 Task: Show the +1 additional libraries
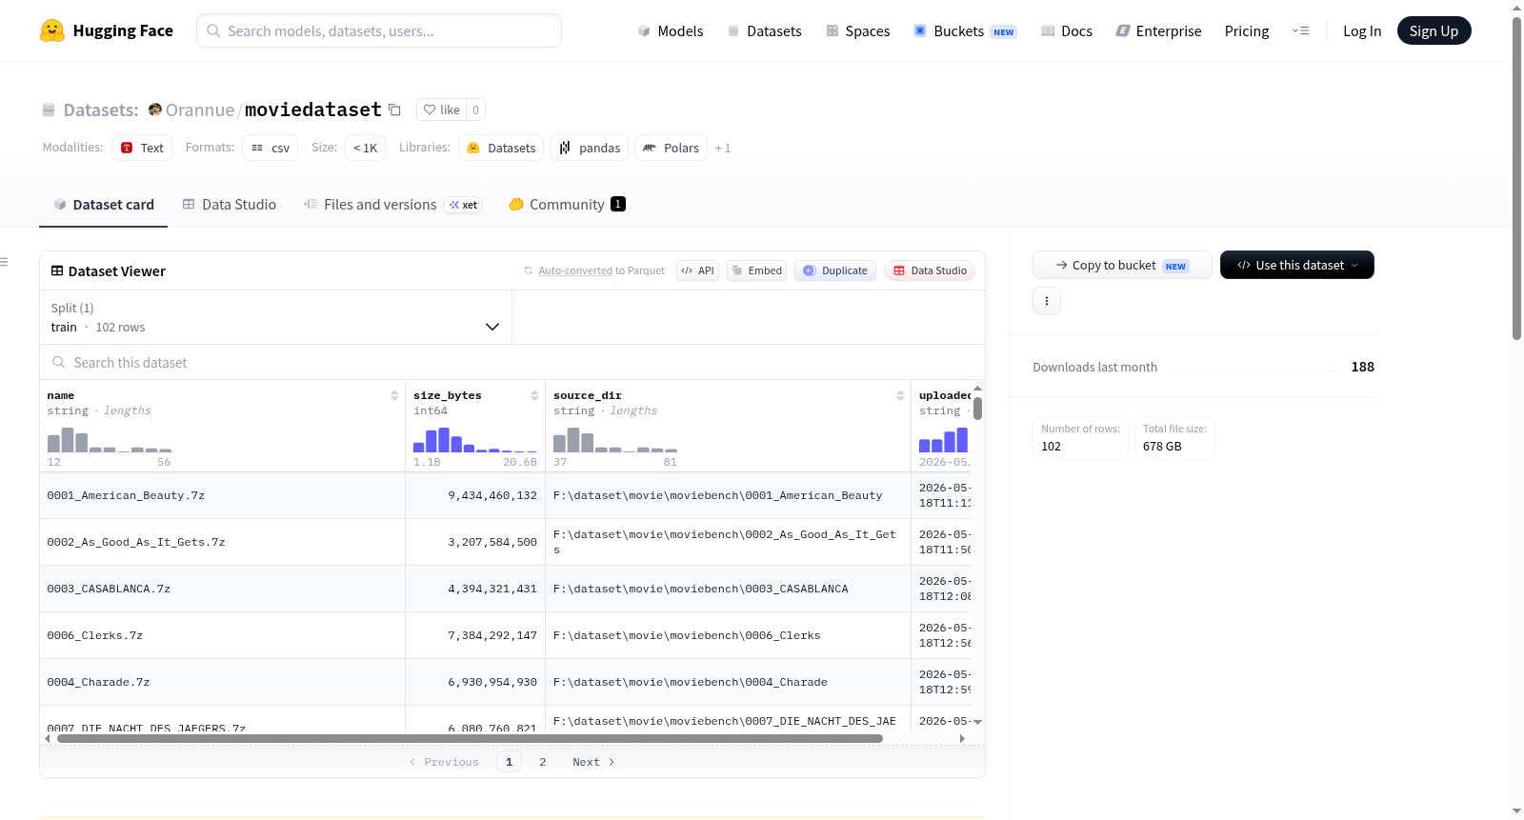[x=723, y=148]
